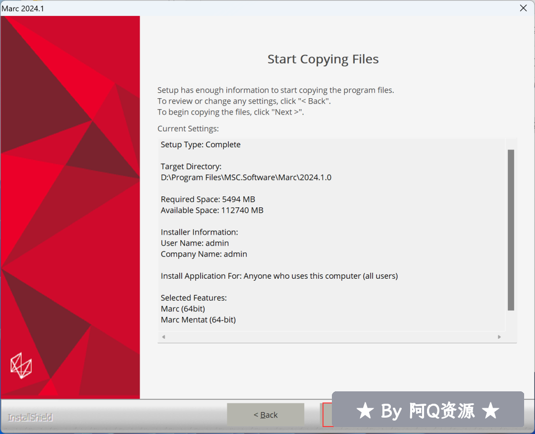This screenshot has width=535, height=434.
Task: Click the 'Installer Information:' heading
Action: pos(199,232)
